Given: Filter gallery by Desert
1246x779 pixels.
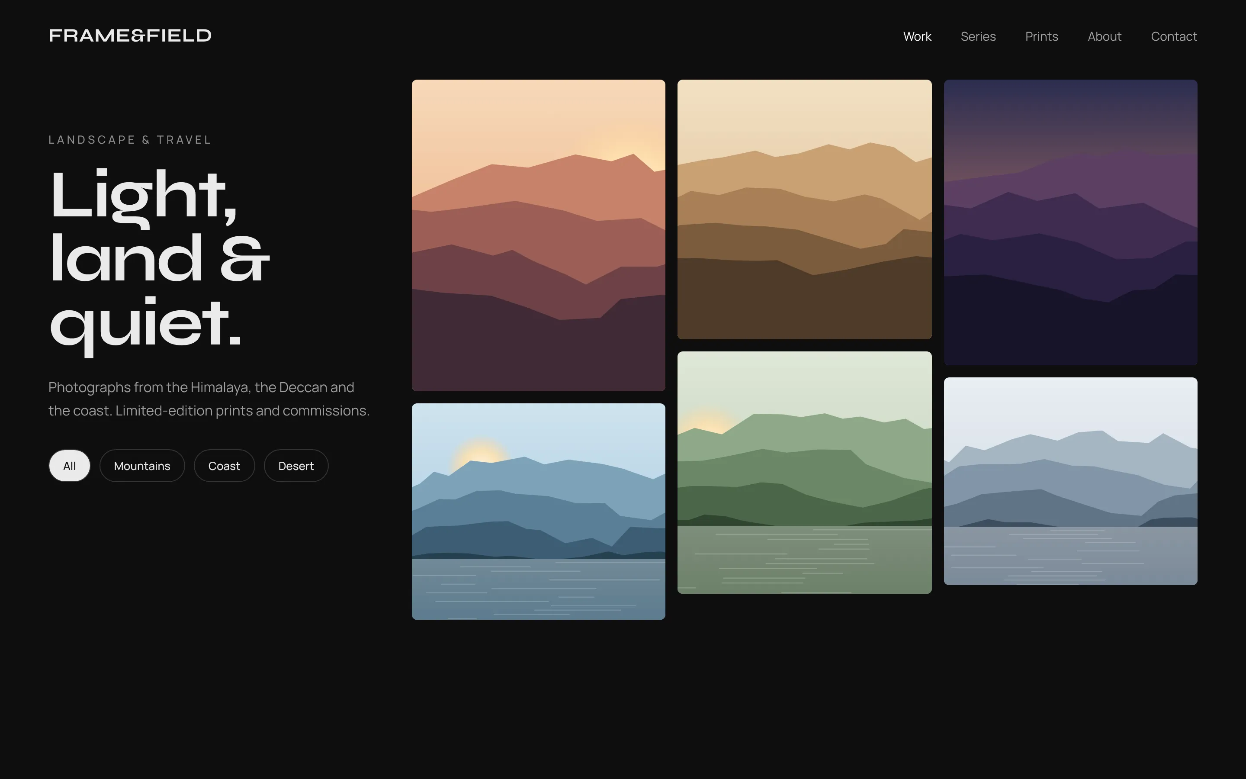Looking at the screenshot, I should coord(296,466).
